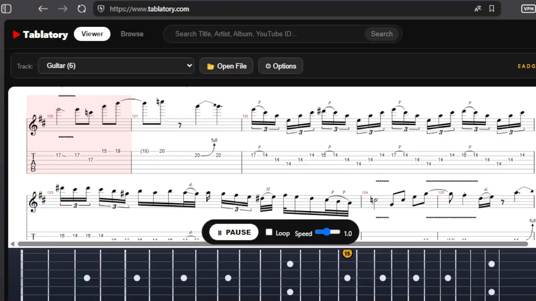Screen dimensions: 536x301
Task: Open the Track dropdown showing Guitar (6)
Action: [x=116, y=66]
